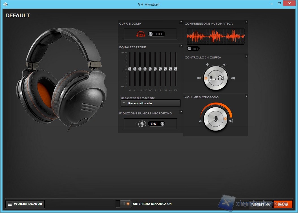Viewport: 298px width, 213px height.
Task: Click the 1K equalizer band slider
Action: click(155, 69)
